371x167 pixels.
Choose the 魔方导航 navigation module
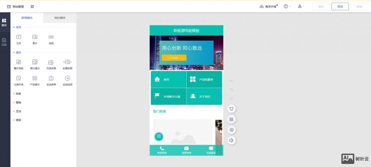pyautogui.click(x=19, y=62)
